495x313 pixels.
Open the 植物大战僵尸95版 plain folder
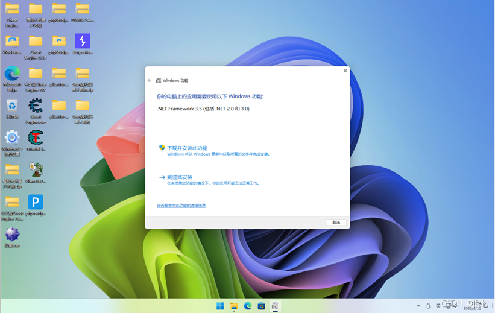click(36, 14)
